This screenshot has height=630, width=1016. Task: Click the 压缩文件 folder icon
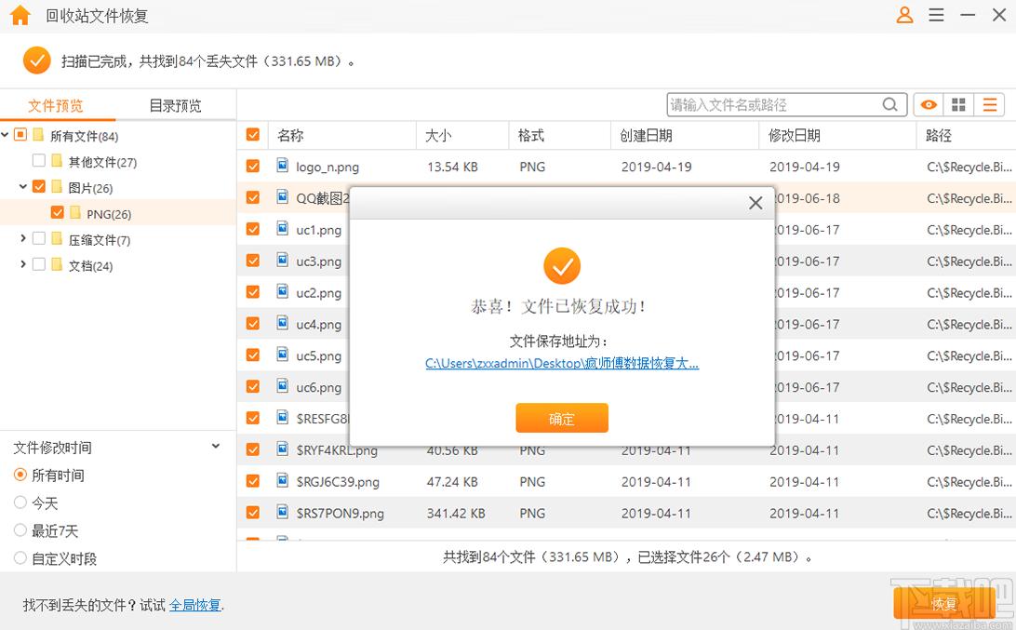[x=57, y=238]
